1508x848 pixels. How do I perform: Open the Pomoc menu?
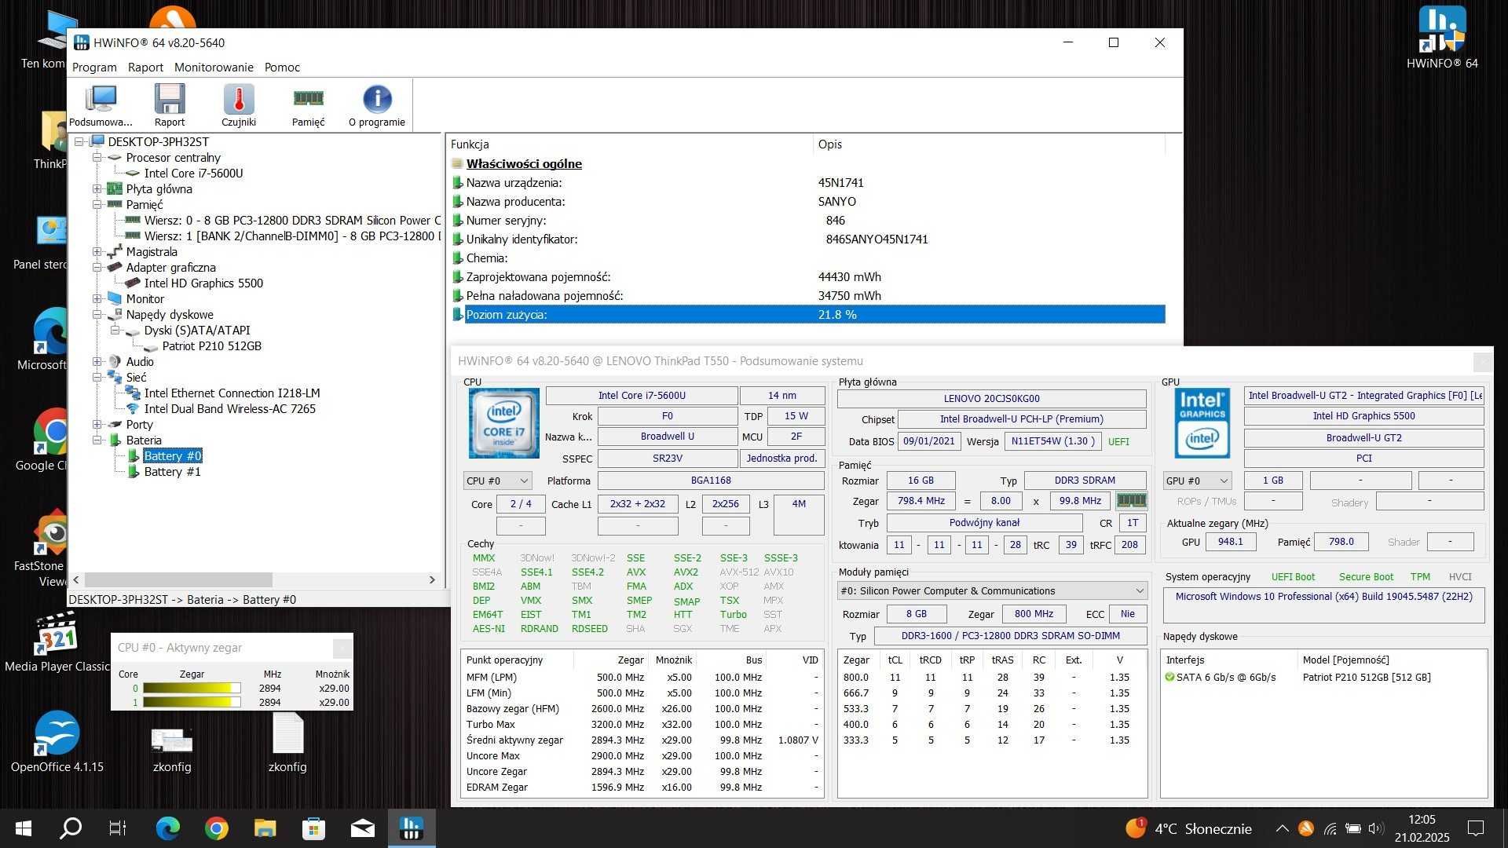(282, 68)
